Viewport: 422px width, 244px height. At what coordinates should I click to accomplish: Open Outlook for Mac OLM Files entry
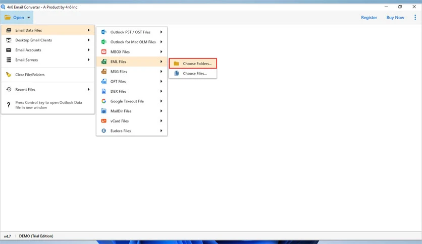tap(132, 42)
